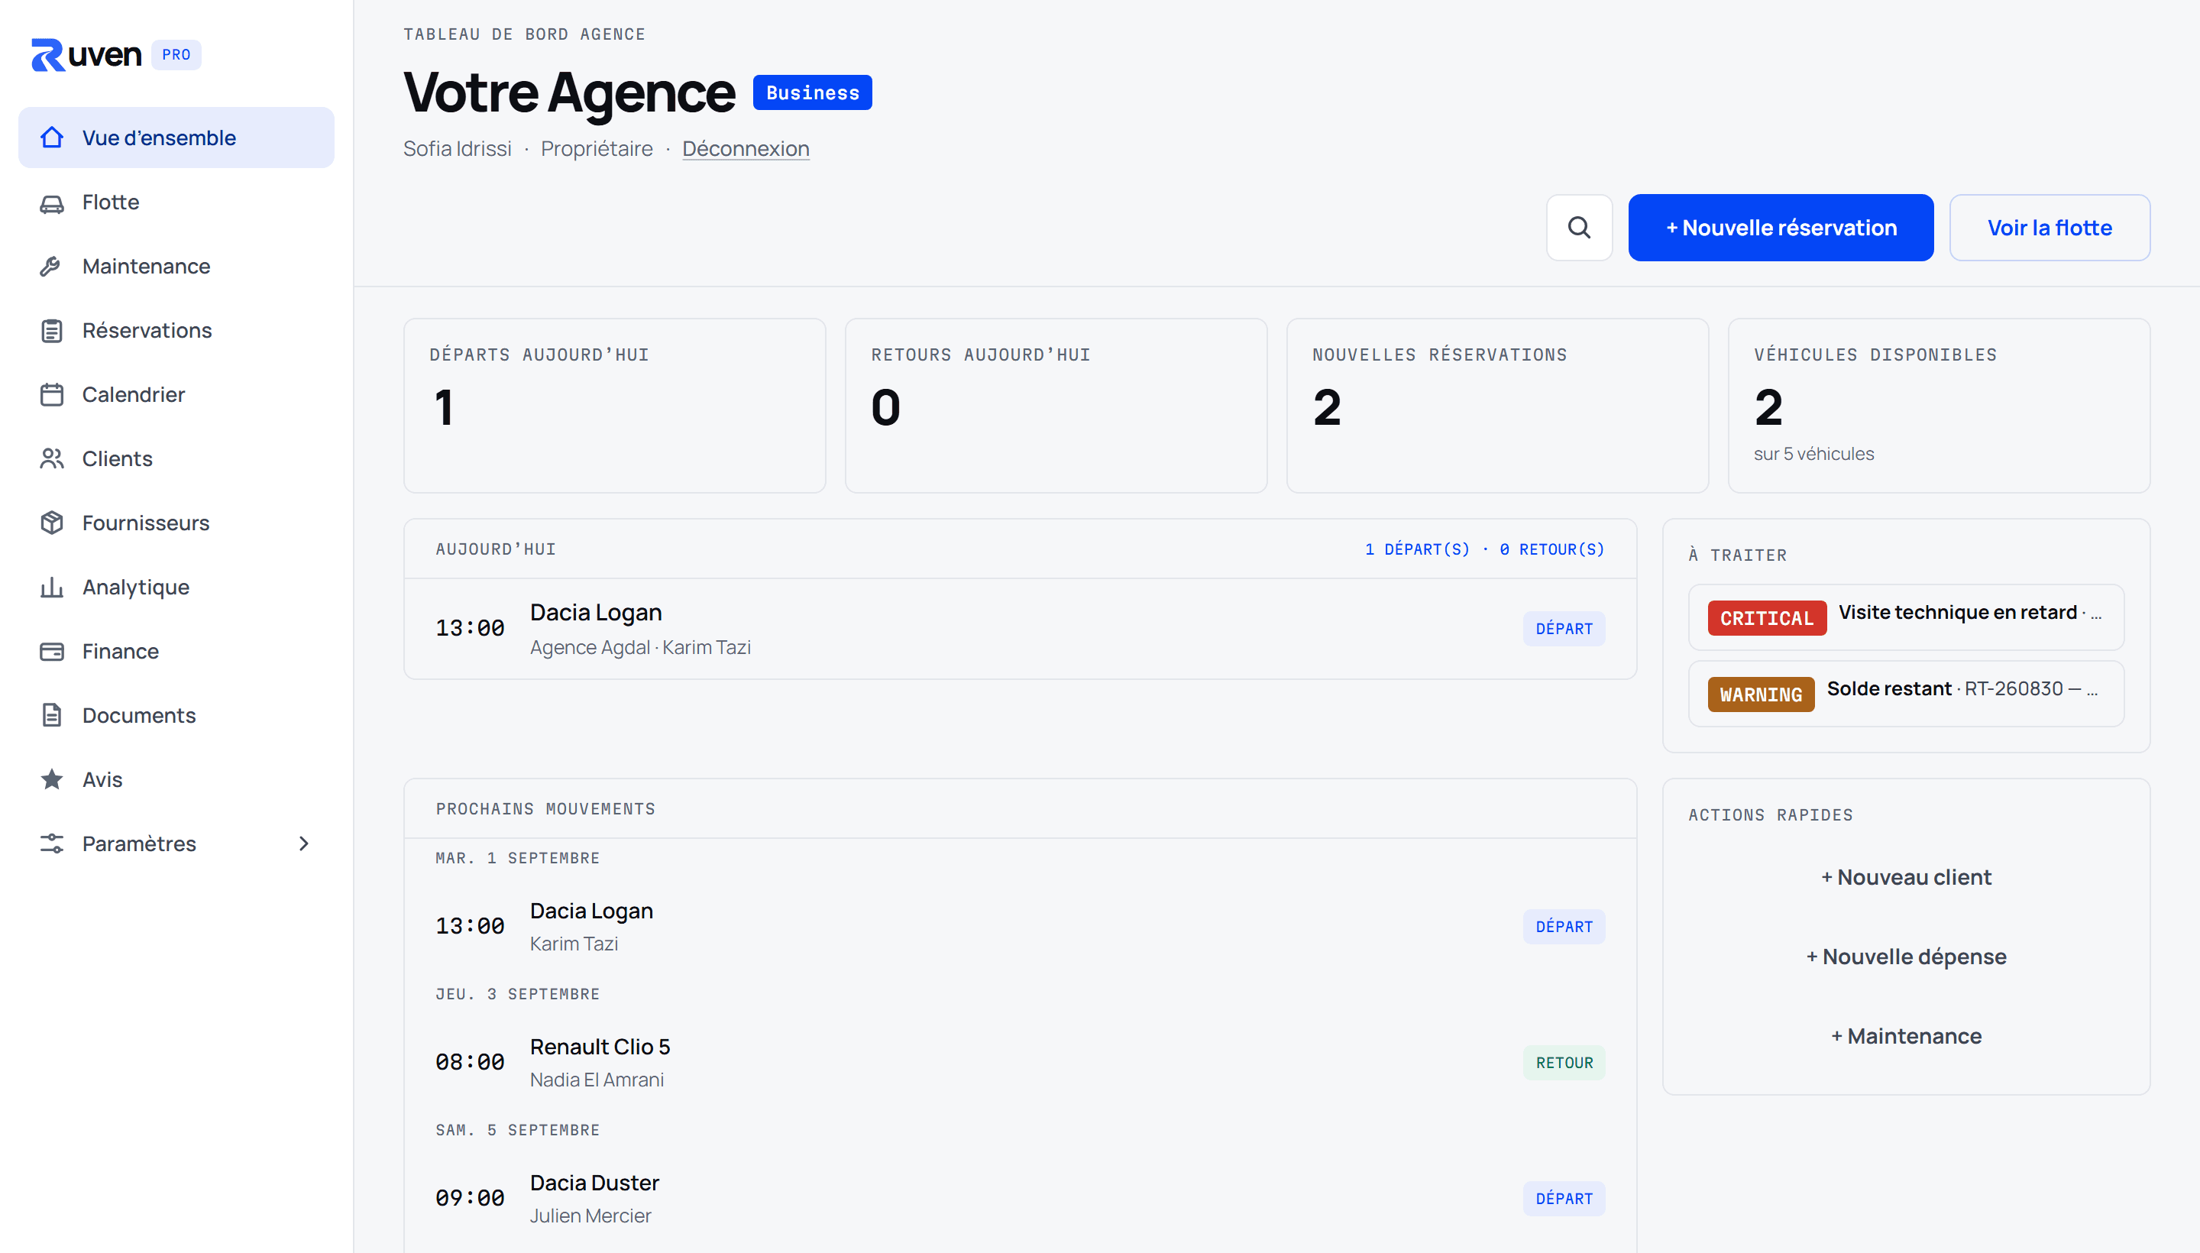This screenshot has height=1253, width=2200.
Task: Click the Finance card icon
Action: [52, 652]
